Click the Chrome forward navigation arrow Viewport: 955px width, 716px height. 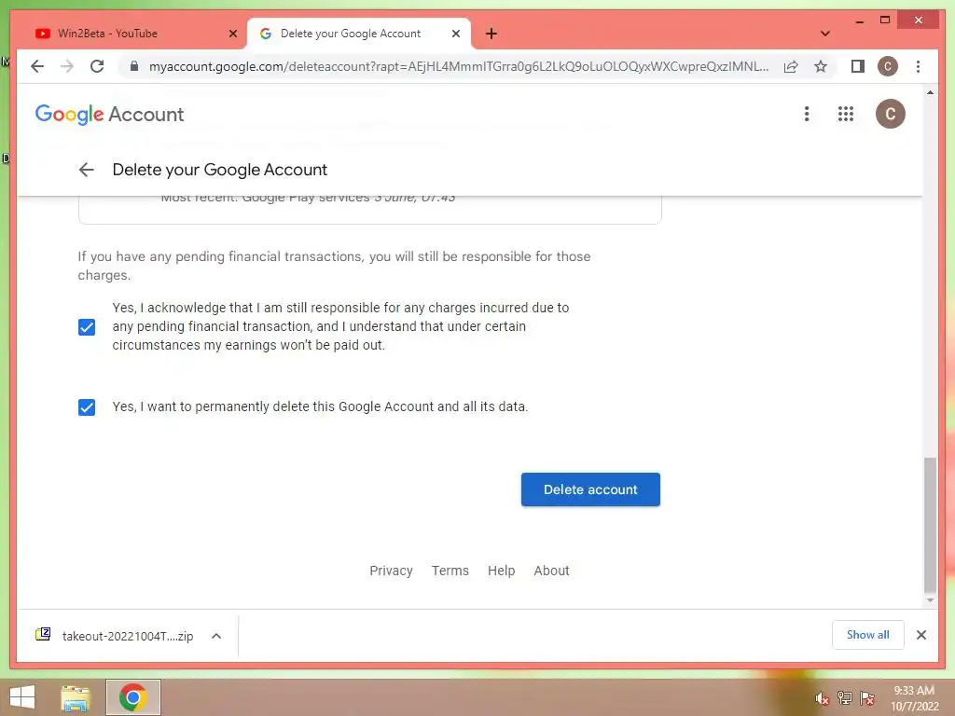pyautogui.click(x=67, y=66)
